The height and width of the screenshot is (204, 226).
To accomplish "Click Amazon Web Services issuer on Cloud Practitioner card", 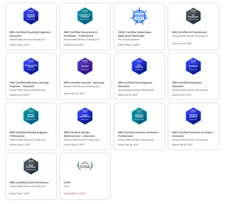I will coord(28,186).
